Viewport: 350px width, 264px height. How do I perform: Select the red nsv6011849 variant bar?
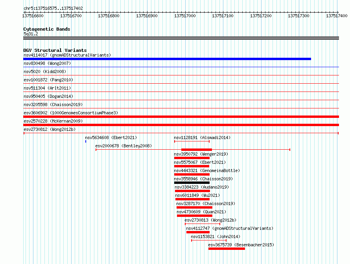coord(193,199)
